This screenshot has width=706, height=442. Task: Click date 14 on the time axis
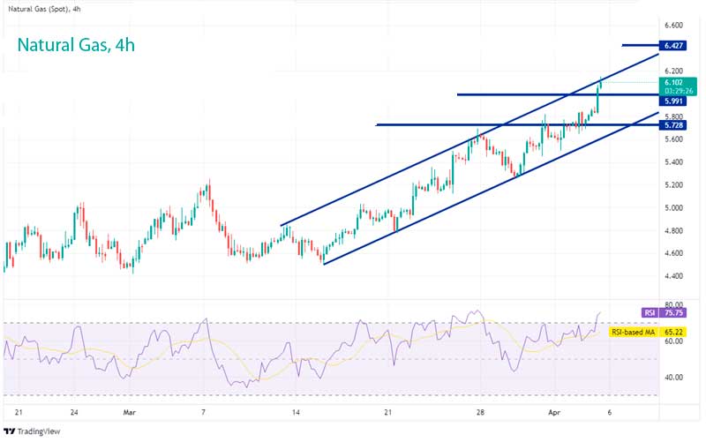(297, 412)
